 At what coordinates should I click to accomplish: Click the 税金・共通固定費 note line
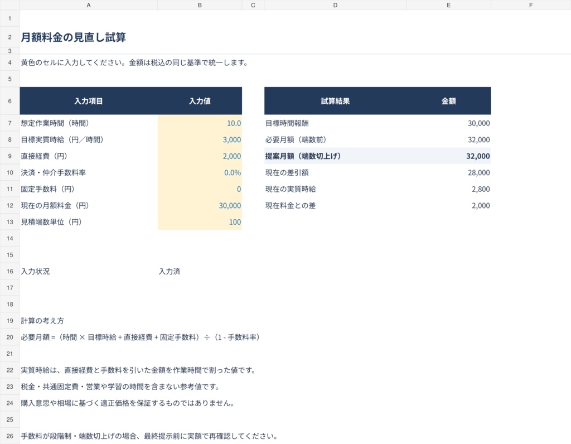coord(120,387)
